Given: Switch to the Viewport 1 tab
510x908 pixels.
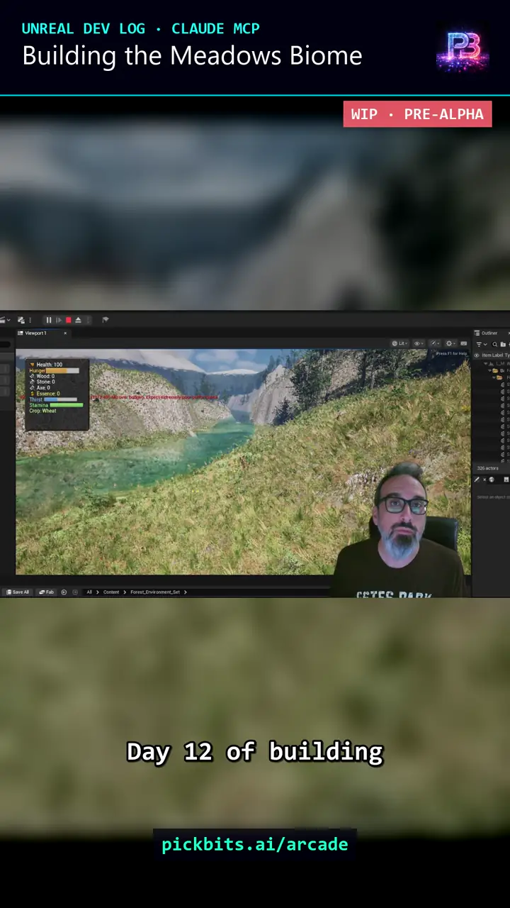Looking at the screenshot, I should pyautogui.click(x=35, y=333).
